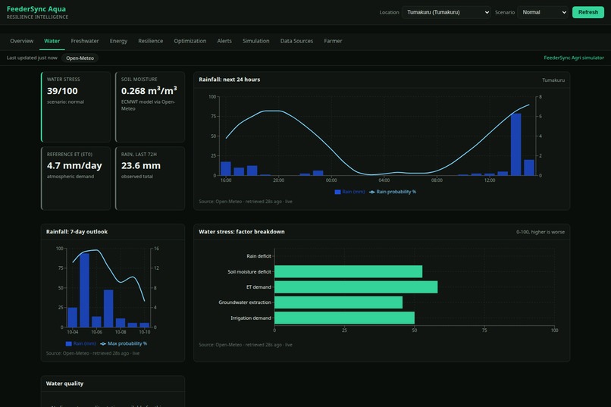The width and height of the screenshot is (611, 407).
Task: Select the Water Stress 39/100 card
Action: tap(76, 107)
